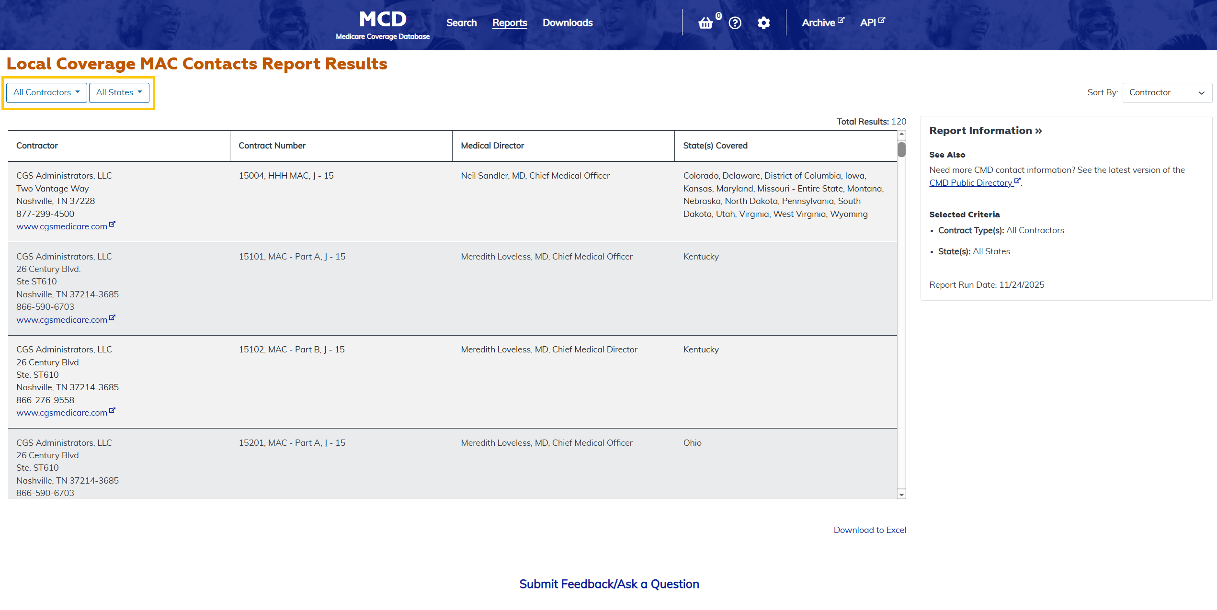Image resolution: width=1217 pixels, height=610 pixels.
Task: Expand the All Contractors dropdown
Action: 46,92
